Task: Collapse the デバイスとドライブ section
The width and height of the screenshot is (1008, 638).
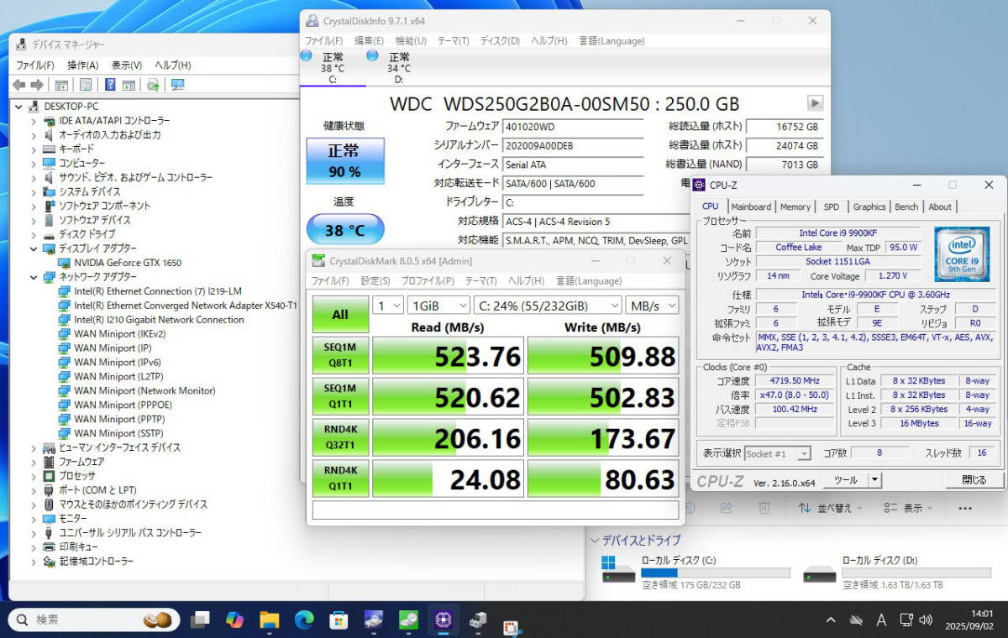Action: tap(596, 541)
